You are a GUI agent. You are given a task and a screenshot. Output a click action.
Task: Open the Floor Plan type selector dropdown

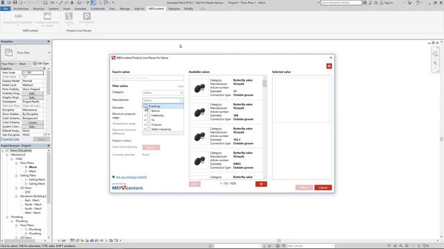coord(49,53)
